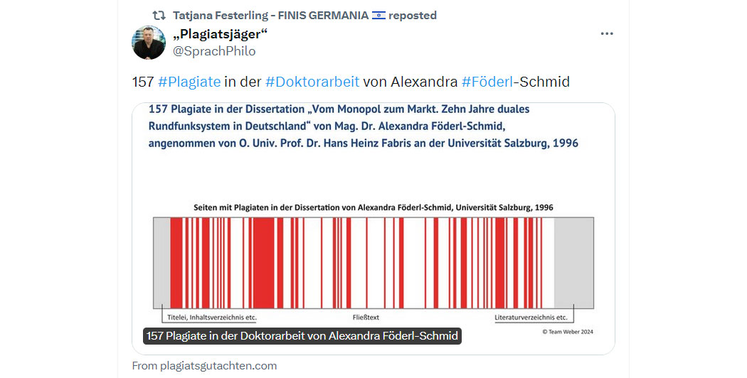Click the wide red block in the bar chart
The image size is (747, 378).
(263, 263)
